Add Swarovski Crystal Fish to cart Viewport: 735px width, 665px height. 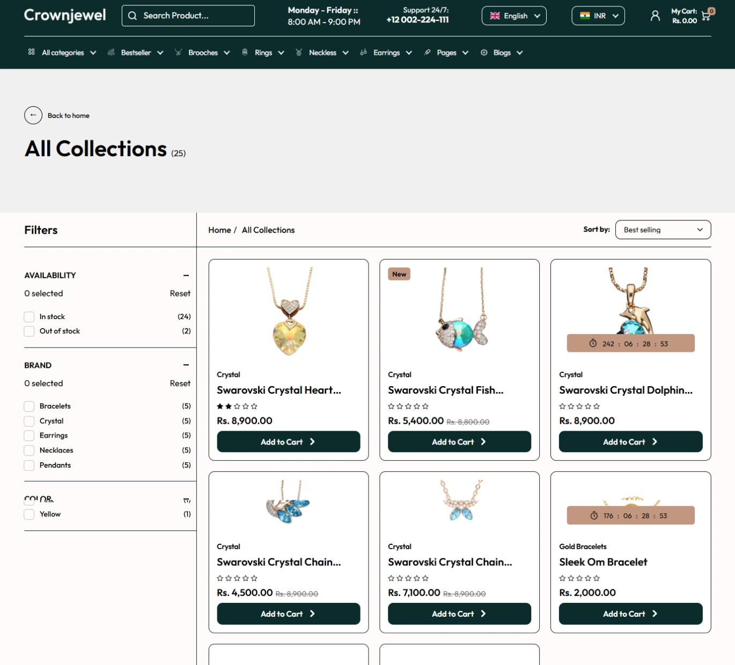click(460, 442)
